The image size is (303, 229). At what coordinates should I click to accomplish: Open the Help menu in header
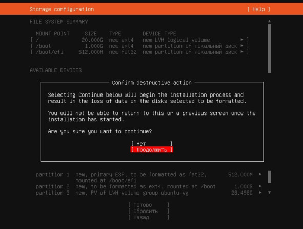pos(258,9)
